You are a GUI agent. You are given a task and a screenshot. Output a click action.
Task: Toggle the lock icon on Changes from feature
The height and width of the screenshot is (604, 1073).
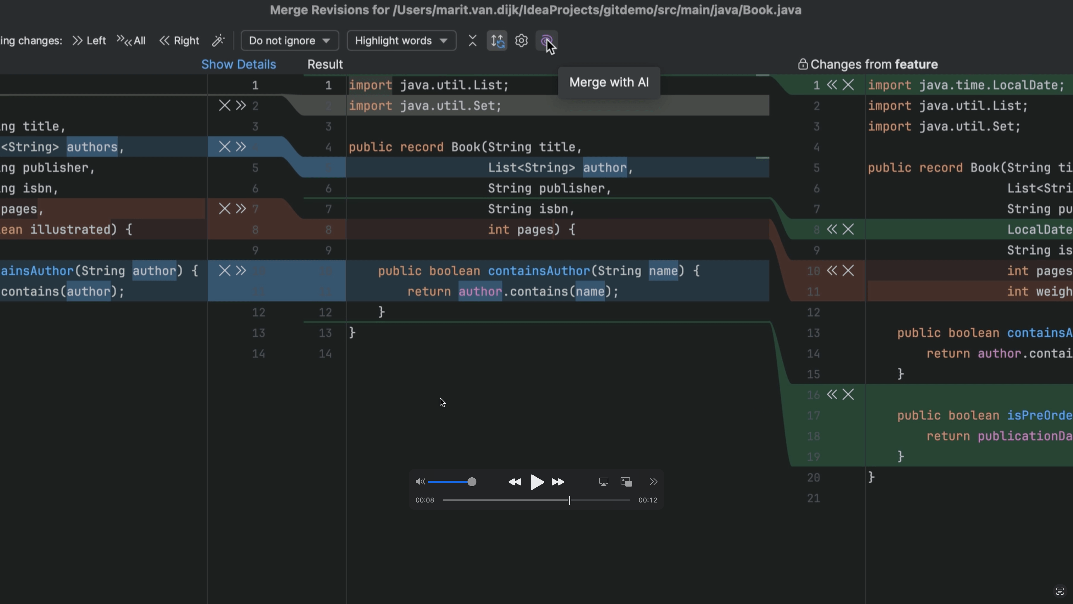click(803, 64)
